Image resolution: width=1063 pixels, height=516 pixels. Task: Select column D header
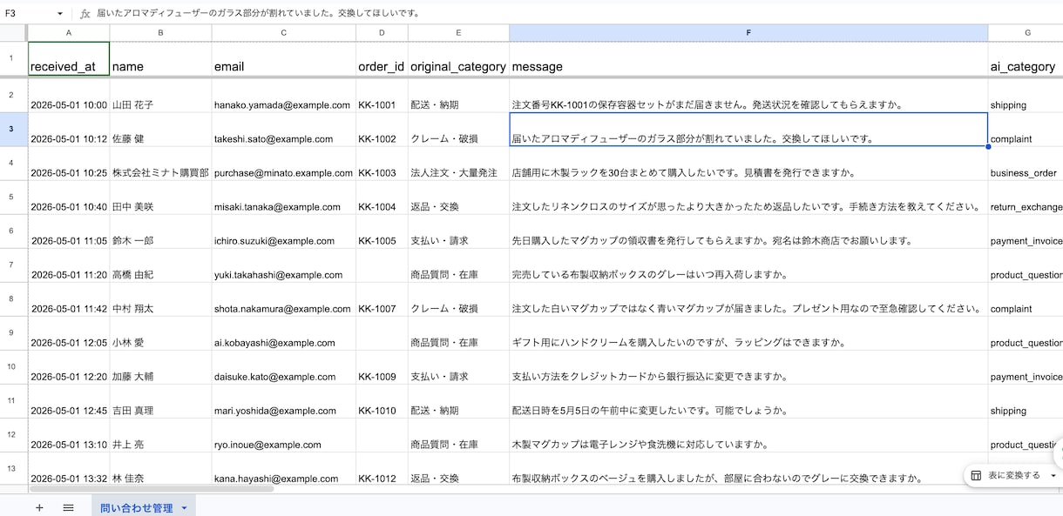click(382, 32)
